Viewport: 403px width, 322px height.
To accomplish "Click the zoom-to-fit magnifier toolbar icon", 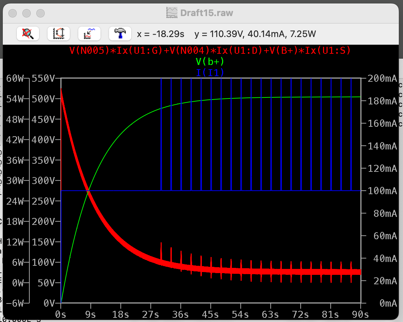I will point(28,34).
